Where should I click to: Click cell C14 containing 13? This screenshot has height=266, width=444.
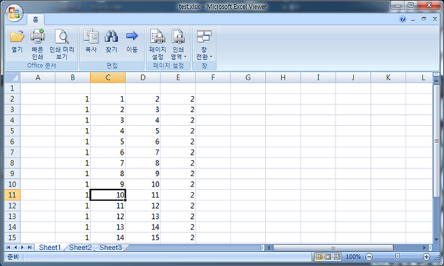click(x=108, y=227)
